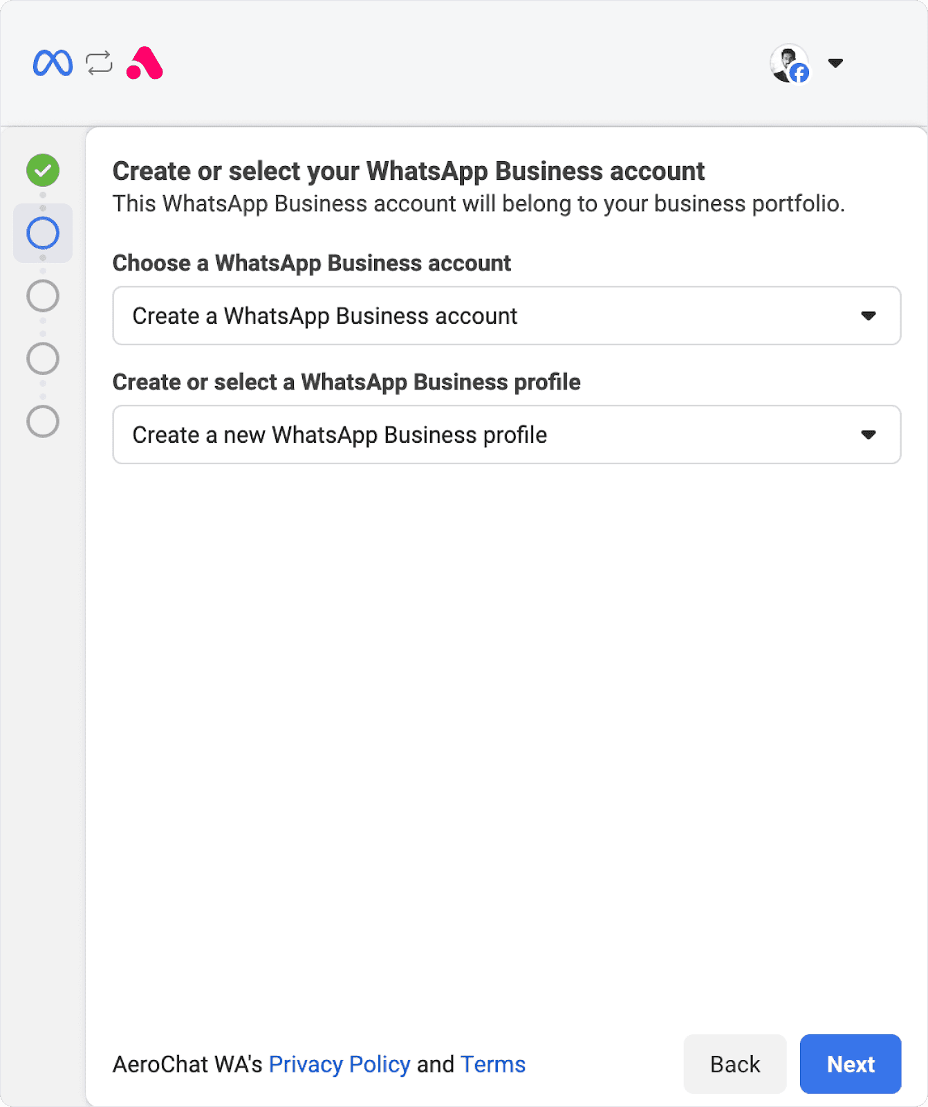The image size is (928, 1107).
Task: Expand the account menu arrow beside avatar
Action: [835, 63]
